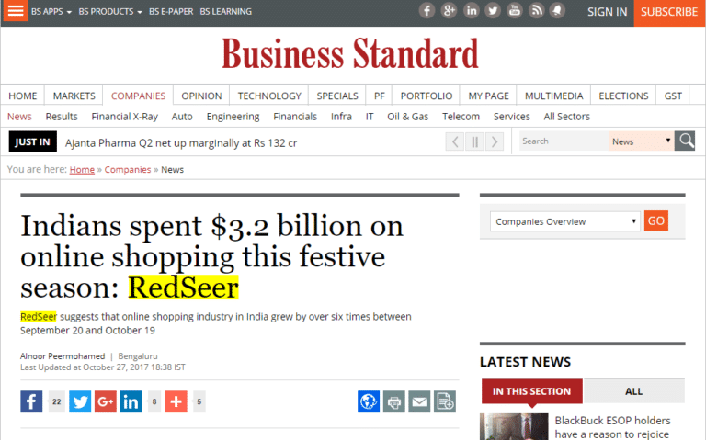This screenshot has width=706, height=440.
Task: Open the MARKETS menu tab
Action: pos(74,96)
